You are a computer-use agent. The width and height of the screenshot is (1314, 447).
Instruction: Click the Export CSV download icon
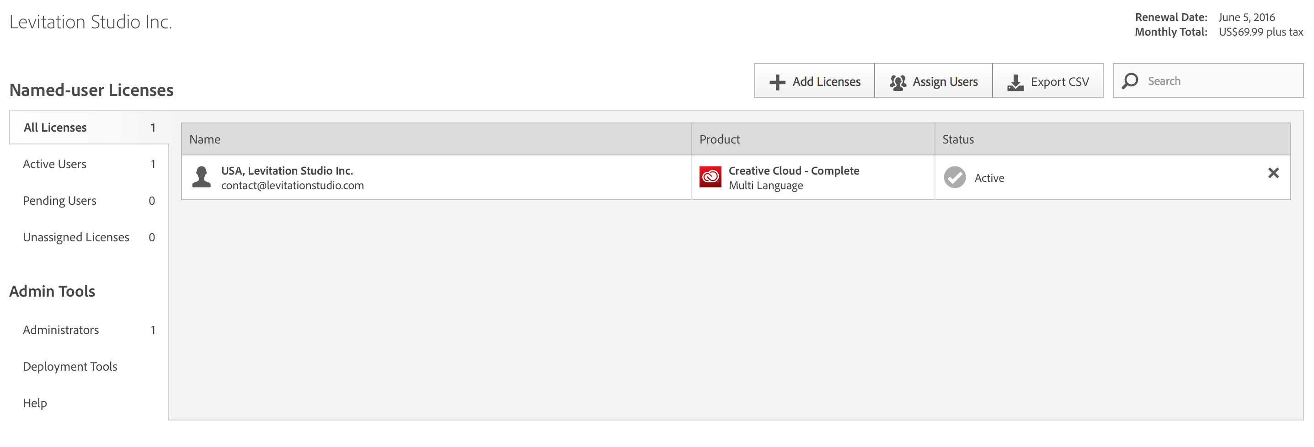1015,82
